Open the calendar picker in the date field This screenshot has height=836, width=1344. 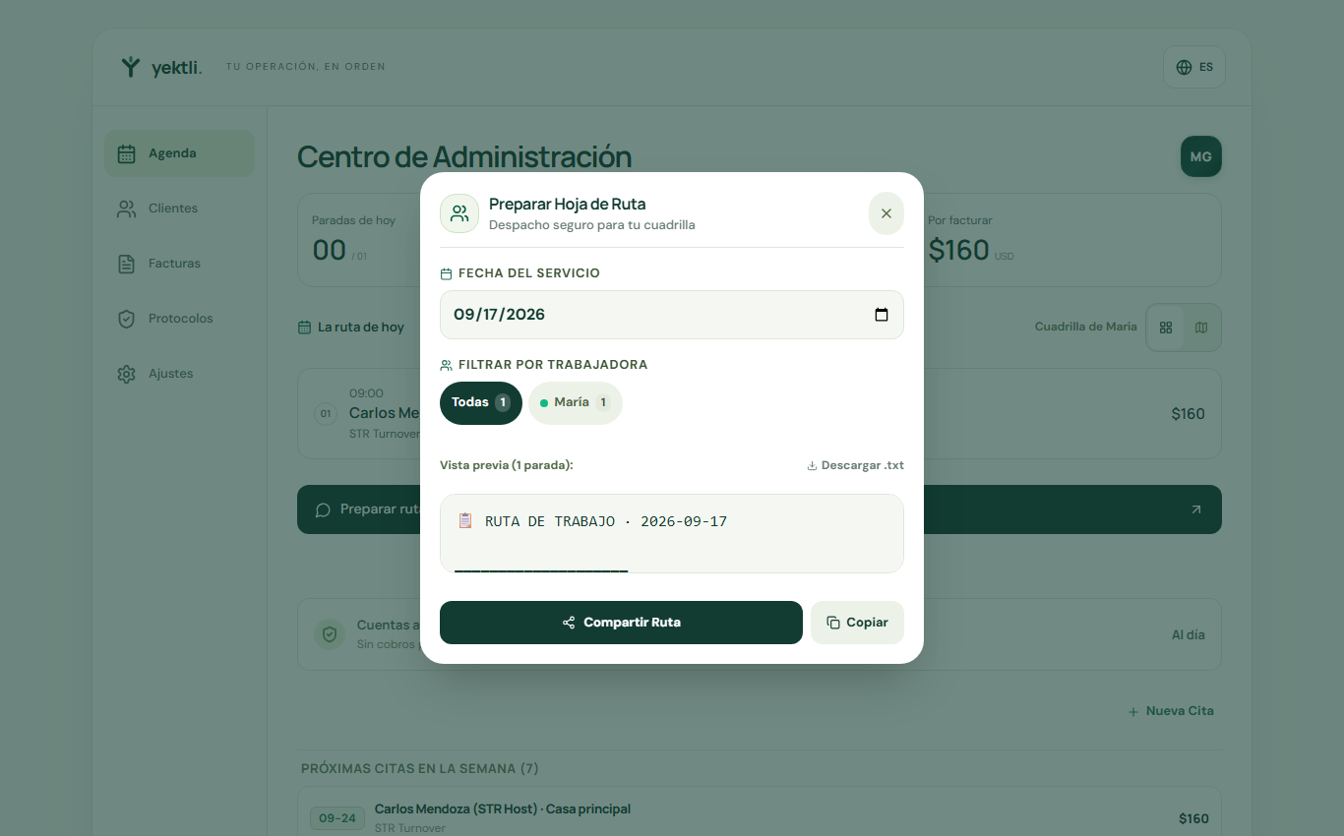coord(882,315)
